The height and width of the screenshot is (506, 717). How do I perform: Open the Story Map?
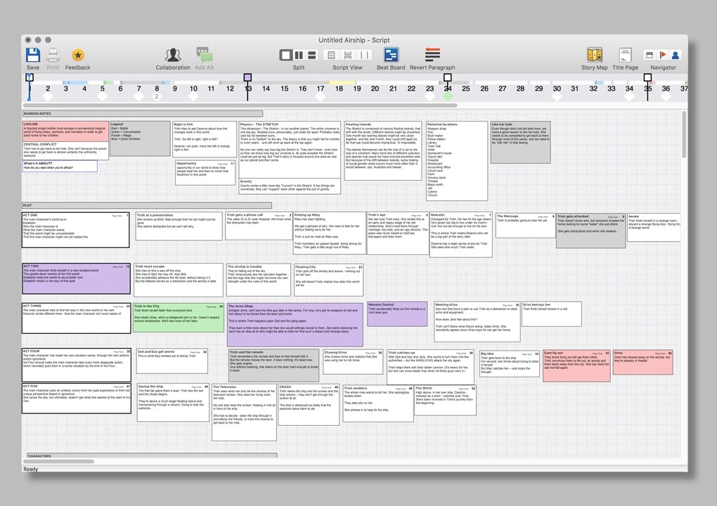[x=594, y=55]
